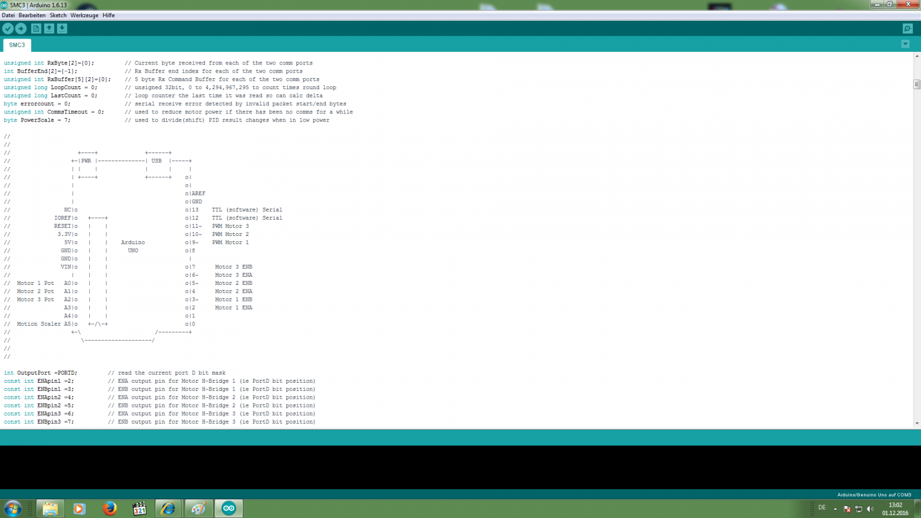This screenshot has width=921, height=518.
Task: Click the 'AREF' pin label
Action: pos(199,193)
